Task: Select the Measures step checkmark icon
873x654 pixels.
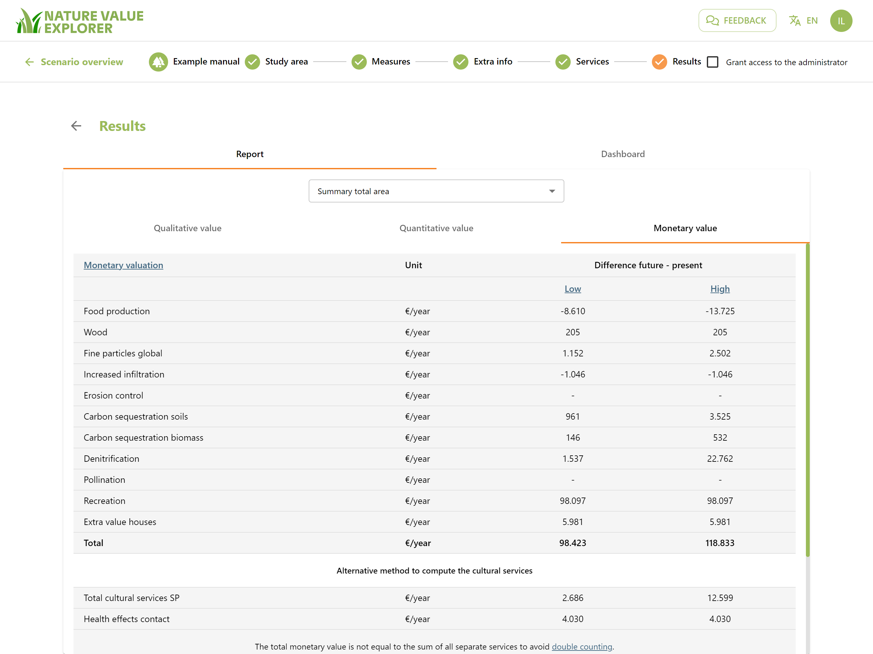Action: coord(359,62)
